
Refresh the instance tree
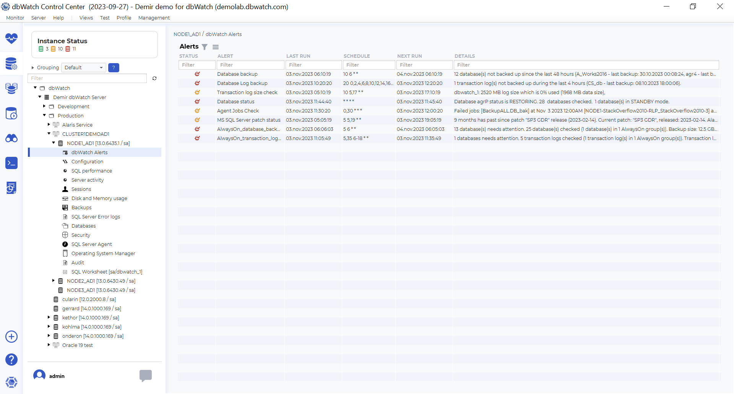click(x=154, y=78)
